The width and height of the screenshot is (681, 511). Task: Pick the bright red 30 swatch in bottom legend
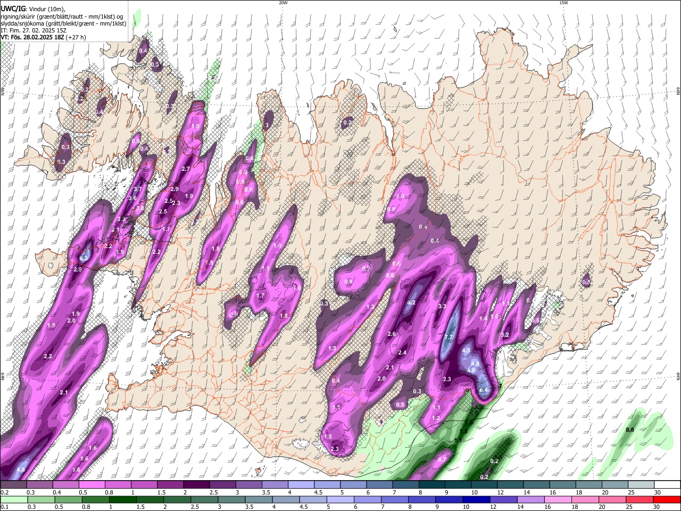click(x=667, y=499)
